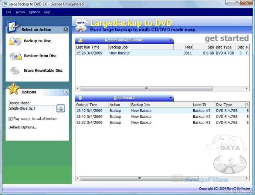Click the Disc Record header disc icon

click(x=80, y=98)
